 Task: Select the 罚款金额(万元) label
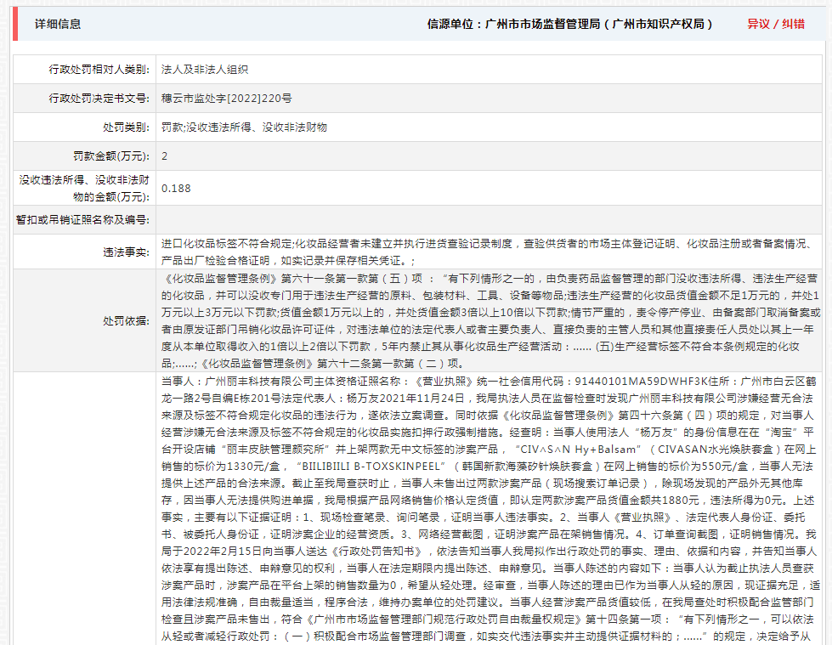pyautogui.click(x=111, y=156)
